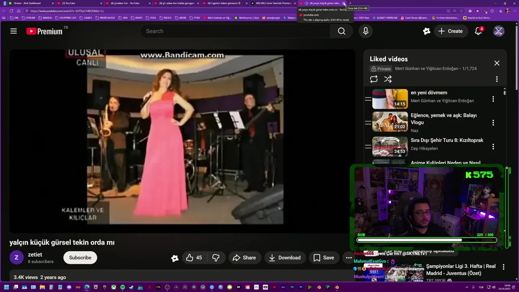Open options for 'Eğlence, yemek ve aşk' video
The height and width of the screenshot is (292, 519).
[493, 122]
